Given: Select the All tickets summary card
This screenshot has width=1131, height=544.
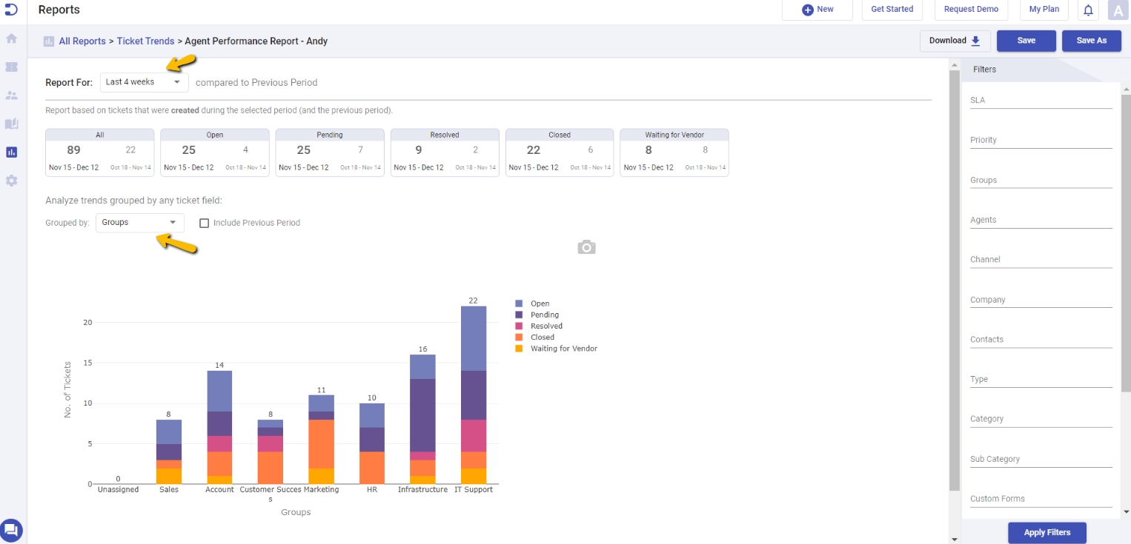Looking at the screenshot, I should 100,152.
